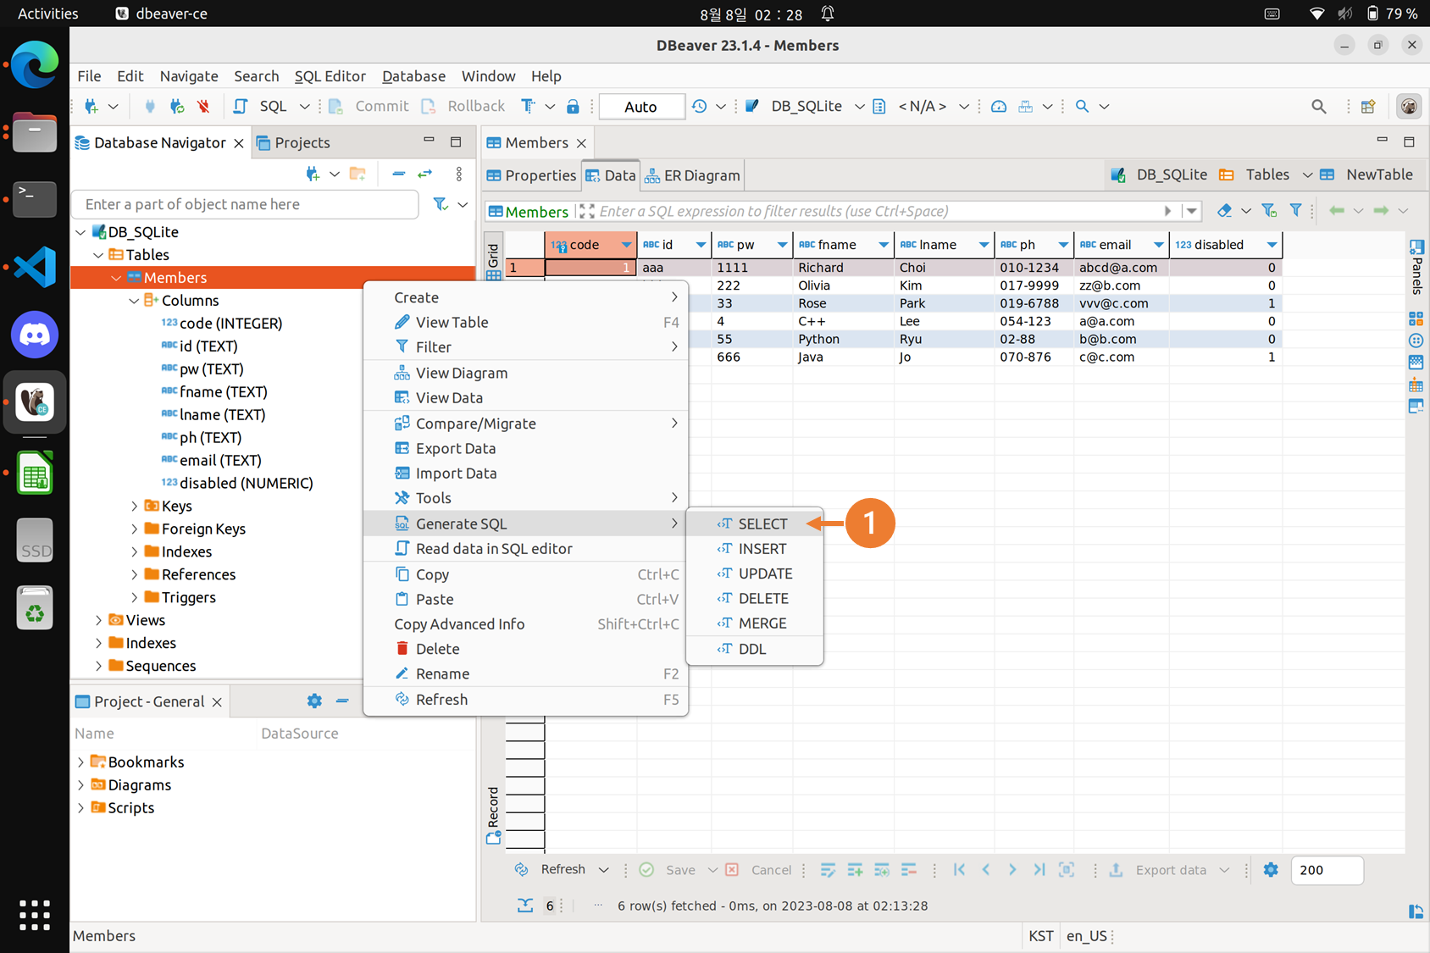
Task: Open the Terminal from the dock
Action: pyautogui.click(x=35, y=198)
